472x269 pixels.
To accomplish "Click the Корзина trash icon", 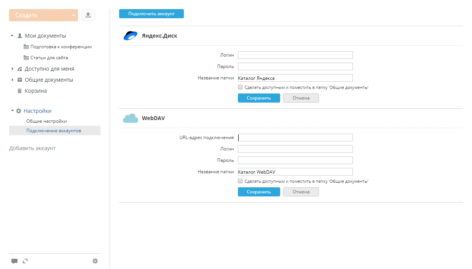I will pyautogui.click(x=20, y=91).
